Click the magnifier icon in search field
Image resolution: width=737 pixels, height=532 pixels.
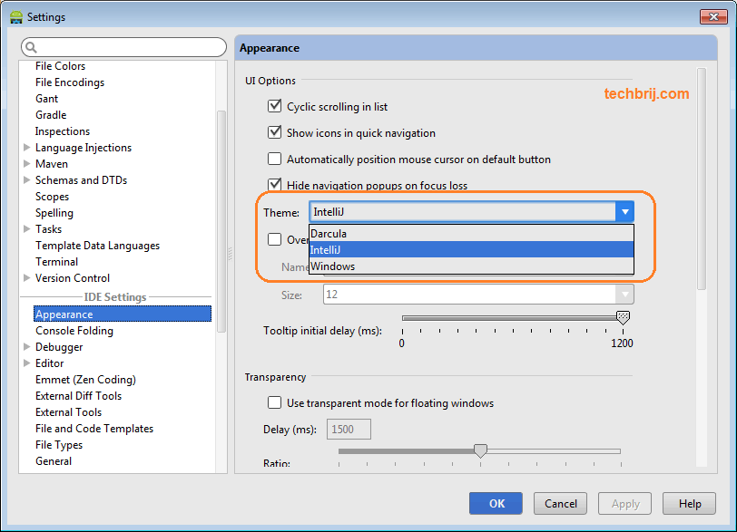pyautogui.click(x=28, y=46)
